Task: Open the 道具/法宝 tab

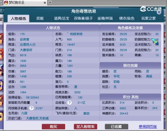Action: pyautogui.click(x=62, y=18)
